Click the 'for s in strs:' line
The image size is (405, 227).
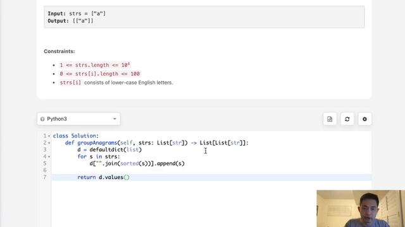coord(99,156)
